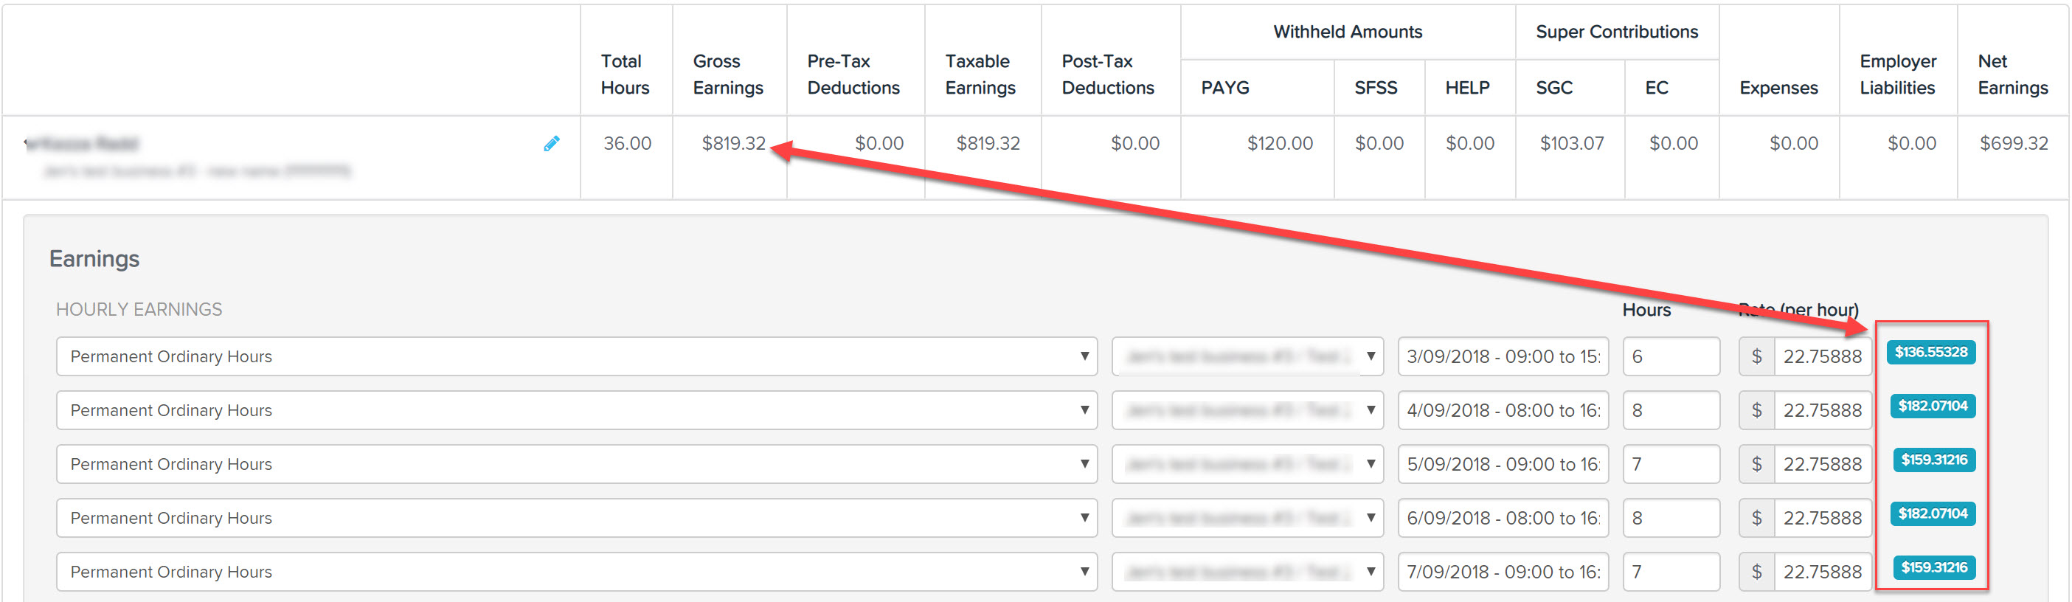Click the $136.55328 earnings badge
This screenshot has height=602, width=2072.
click(1931, 352)
